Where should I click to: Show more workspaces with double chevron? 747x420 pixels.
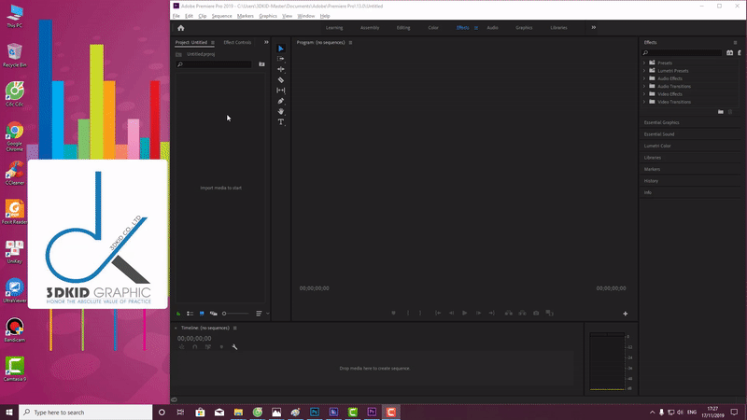(x=594, y=28)
